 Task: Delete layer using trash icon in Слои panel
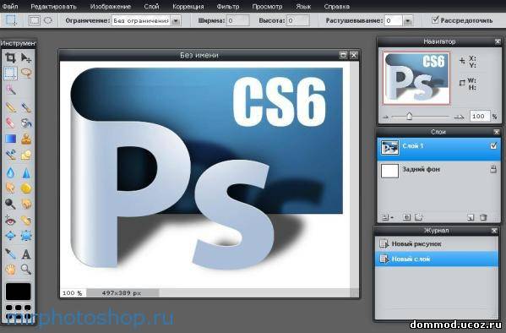coord(483,217)
